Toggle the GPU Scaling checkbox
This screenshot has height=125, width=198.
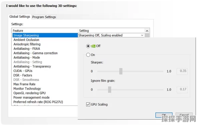88,104
